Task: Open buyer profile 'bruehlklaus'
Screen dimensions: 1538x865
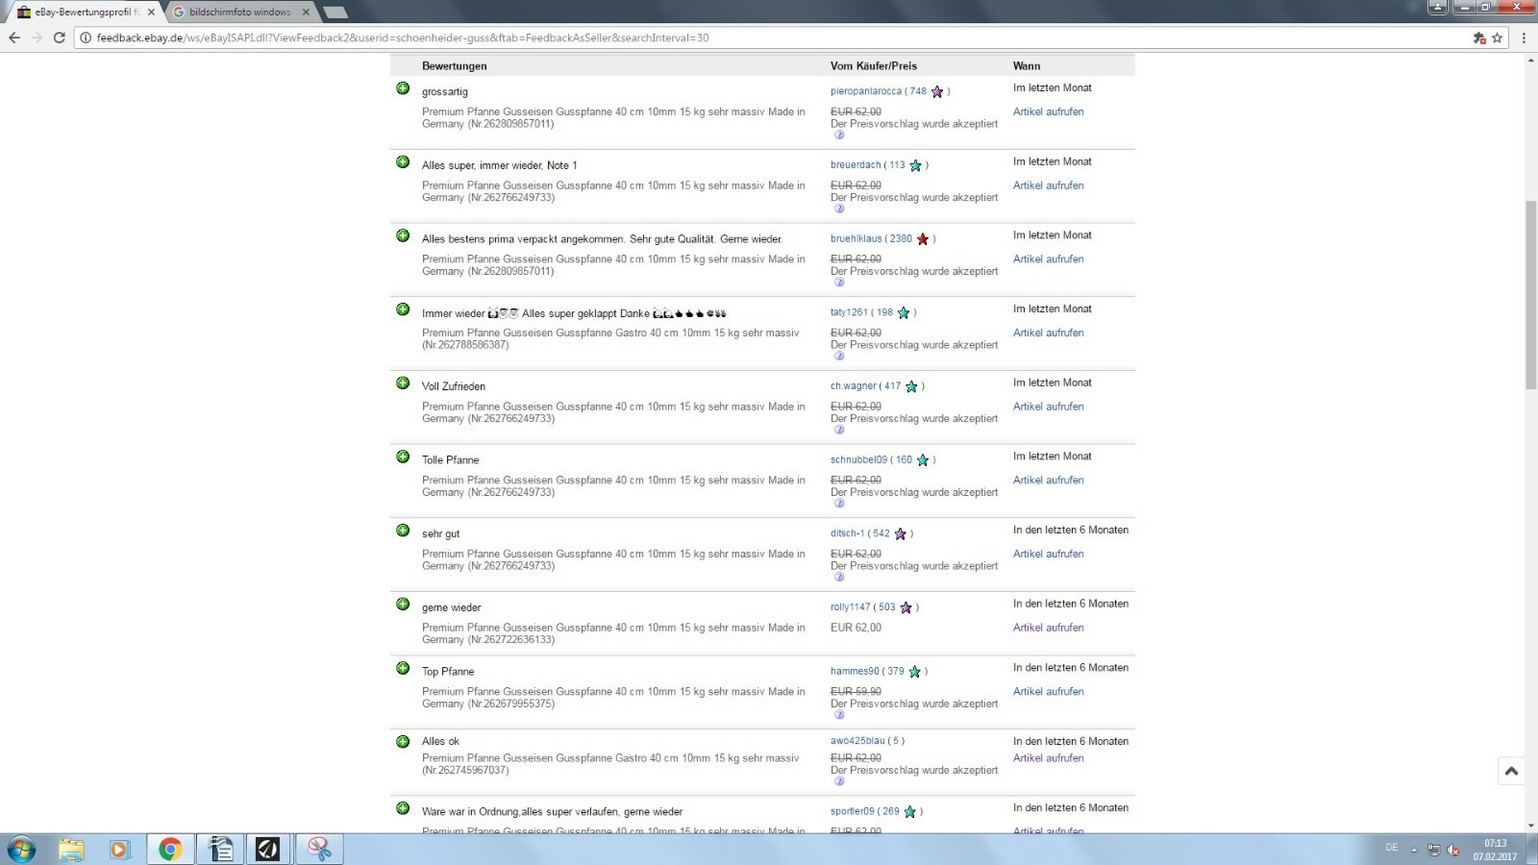Action: click(x=856, y=238)
